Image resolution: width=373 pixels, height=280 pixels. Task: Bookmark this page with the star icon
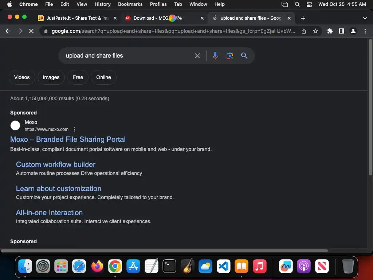click(x=315, y=31)
